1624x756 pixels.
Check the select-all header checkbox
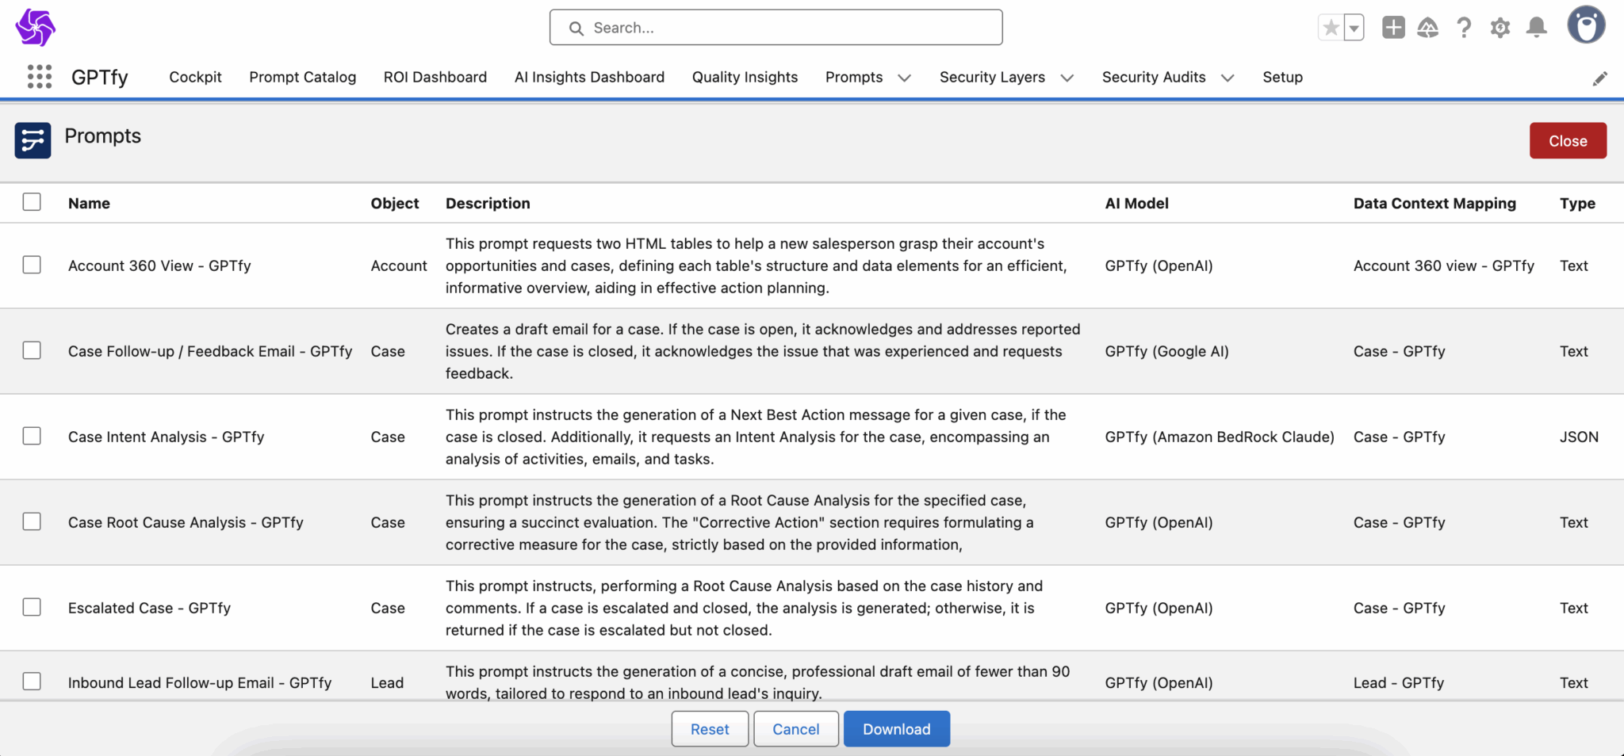(x=32, y=202)
